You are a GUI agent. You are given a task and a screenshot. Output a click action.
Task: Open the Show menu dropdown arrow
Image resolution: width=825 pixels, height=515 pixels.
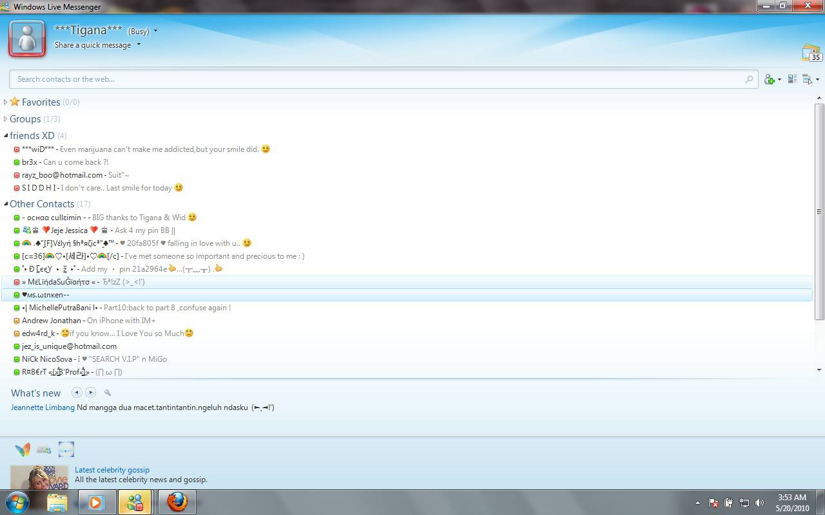click(817, 80)
